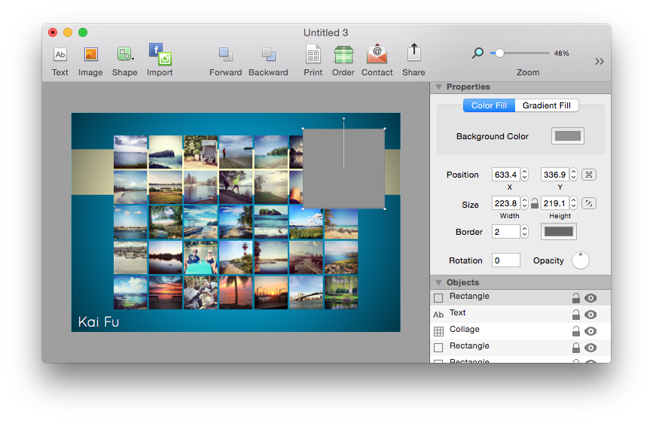Collapse the Properties panel section
This screenshot has width=653, height=423.
[438, 87]
